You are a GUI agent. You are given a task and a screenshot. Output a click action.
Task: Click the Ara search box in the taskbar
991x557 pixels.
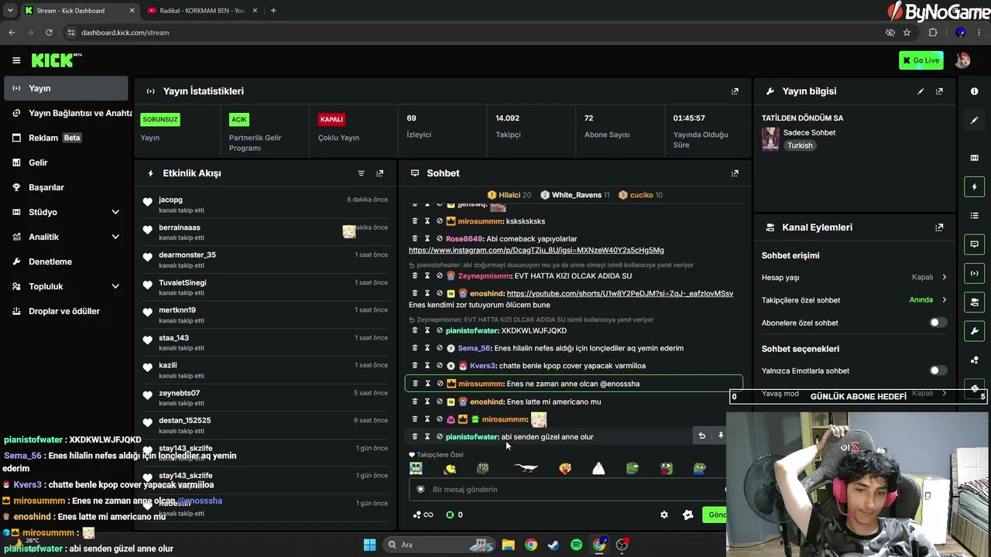coord(439,545)
